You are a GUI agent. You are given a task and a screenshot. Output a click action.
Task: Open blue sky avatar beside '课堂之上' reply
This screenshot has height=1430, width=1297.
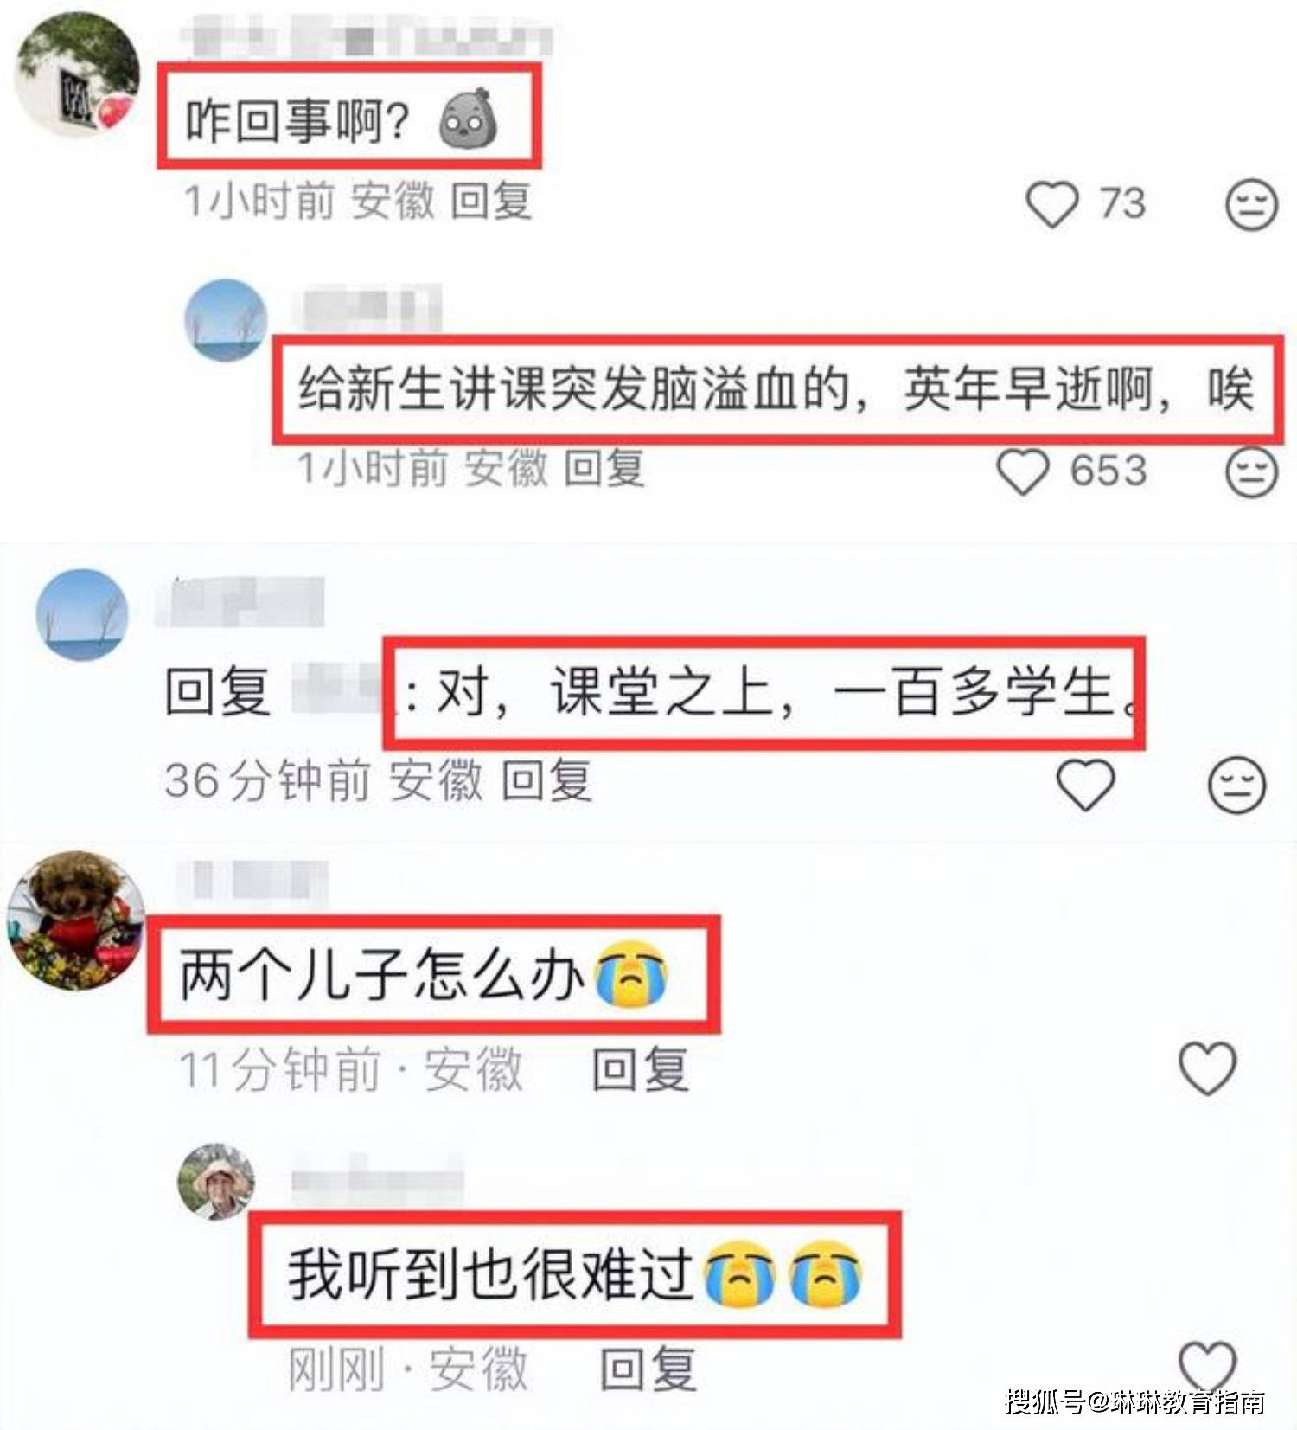pos(82,615)
